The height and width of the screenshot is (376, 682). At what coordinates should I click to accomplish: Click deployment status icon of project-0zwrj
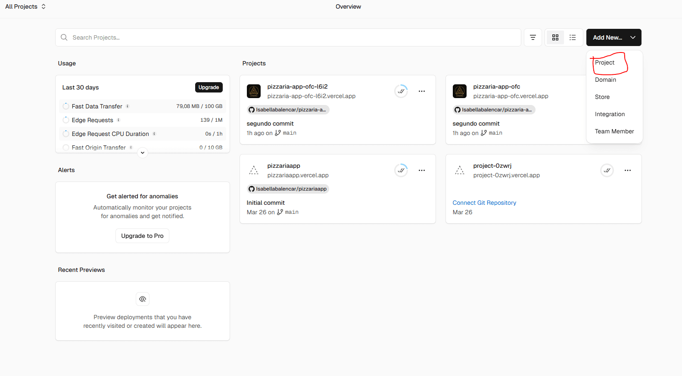607,170
